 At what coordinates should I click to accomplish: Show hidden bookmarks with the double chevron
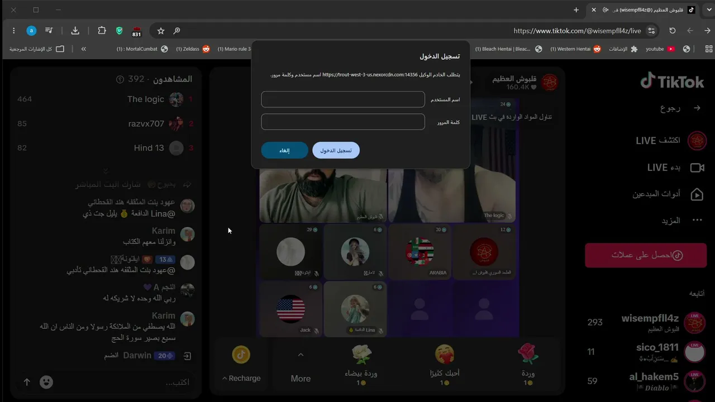point(84,49)
